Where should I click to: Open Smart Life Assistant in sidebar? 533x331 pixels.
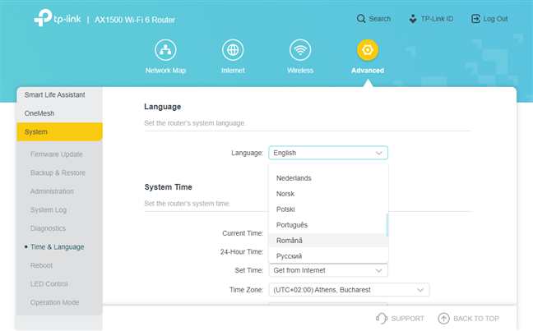point(59,94)
